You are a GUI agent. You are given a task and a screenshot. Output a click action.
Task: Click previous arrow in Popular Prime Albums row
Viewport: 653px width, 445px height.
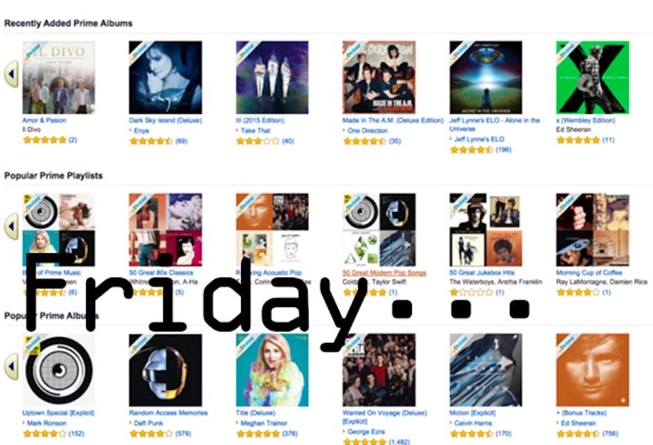pos(11,366)
